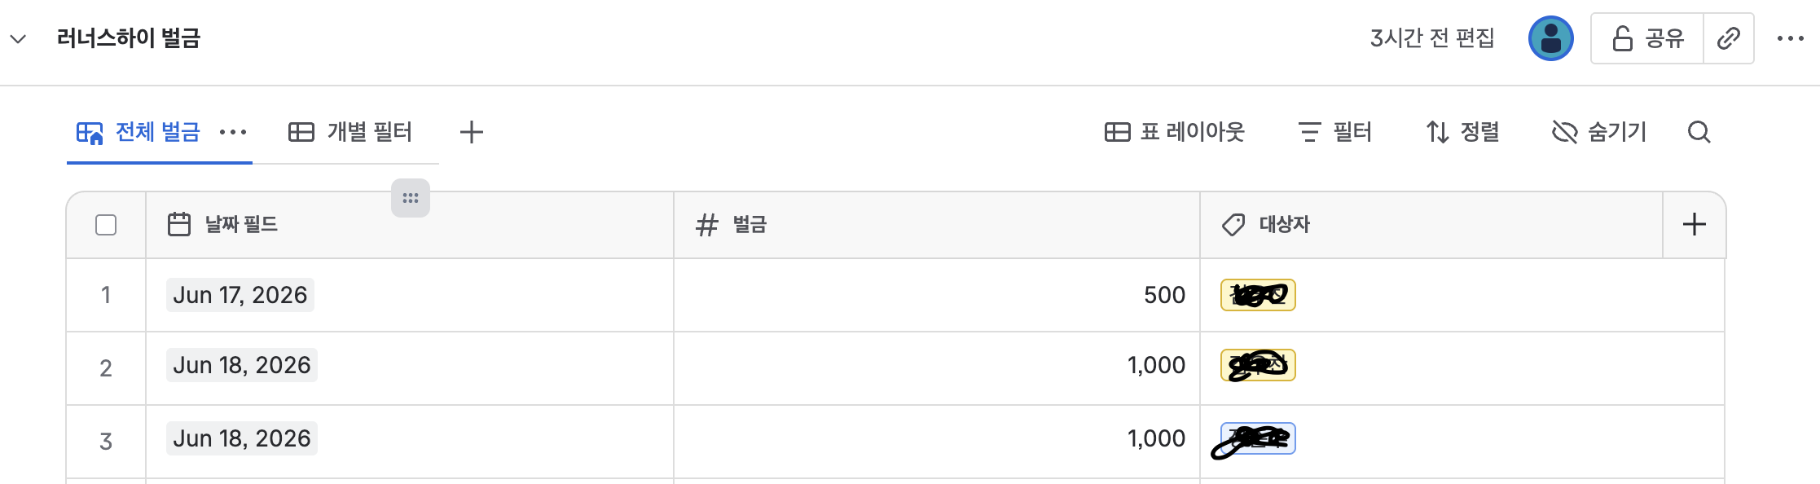Open 표 레이아웃 layout settings
This screenshot has height=484, width=1820.
pos(1174,132)
